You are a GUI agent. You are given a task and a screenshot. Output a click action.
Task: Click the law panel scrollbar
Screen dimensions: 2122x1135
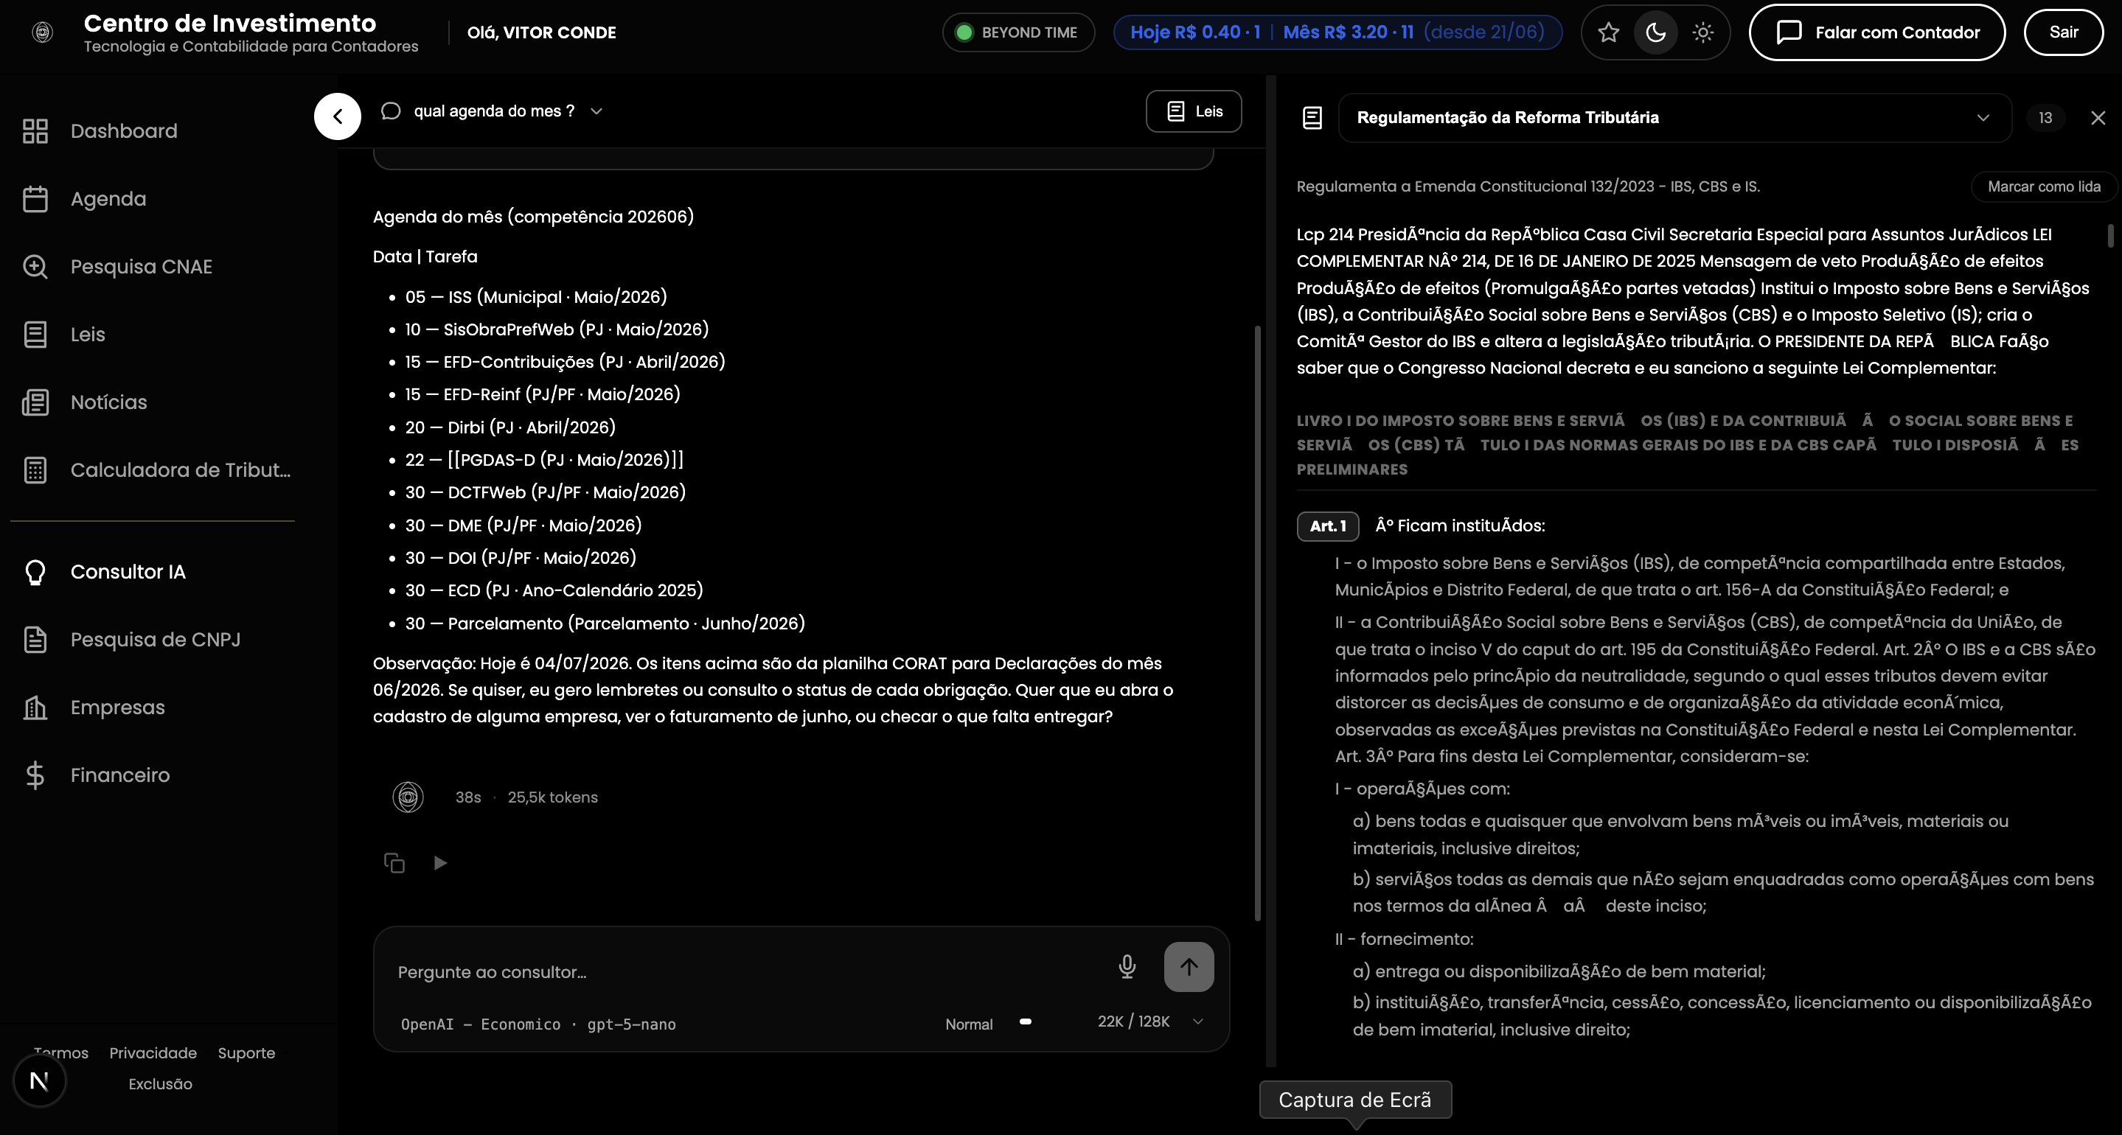click(x=2110, y=235)
